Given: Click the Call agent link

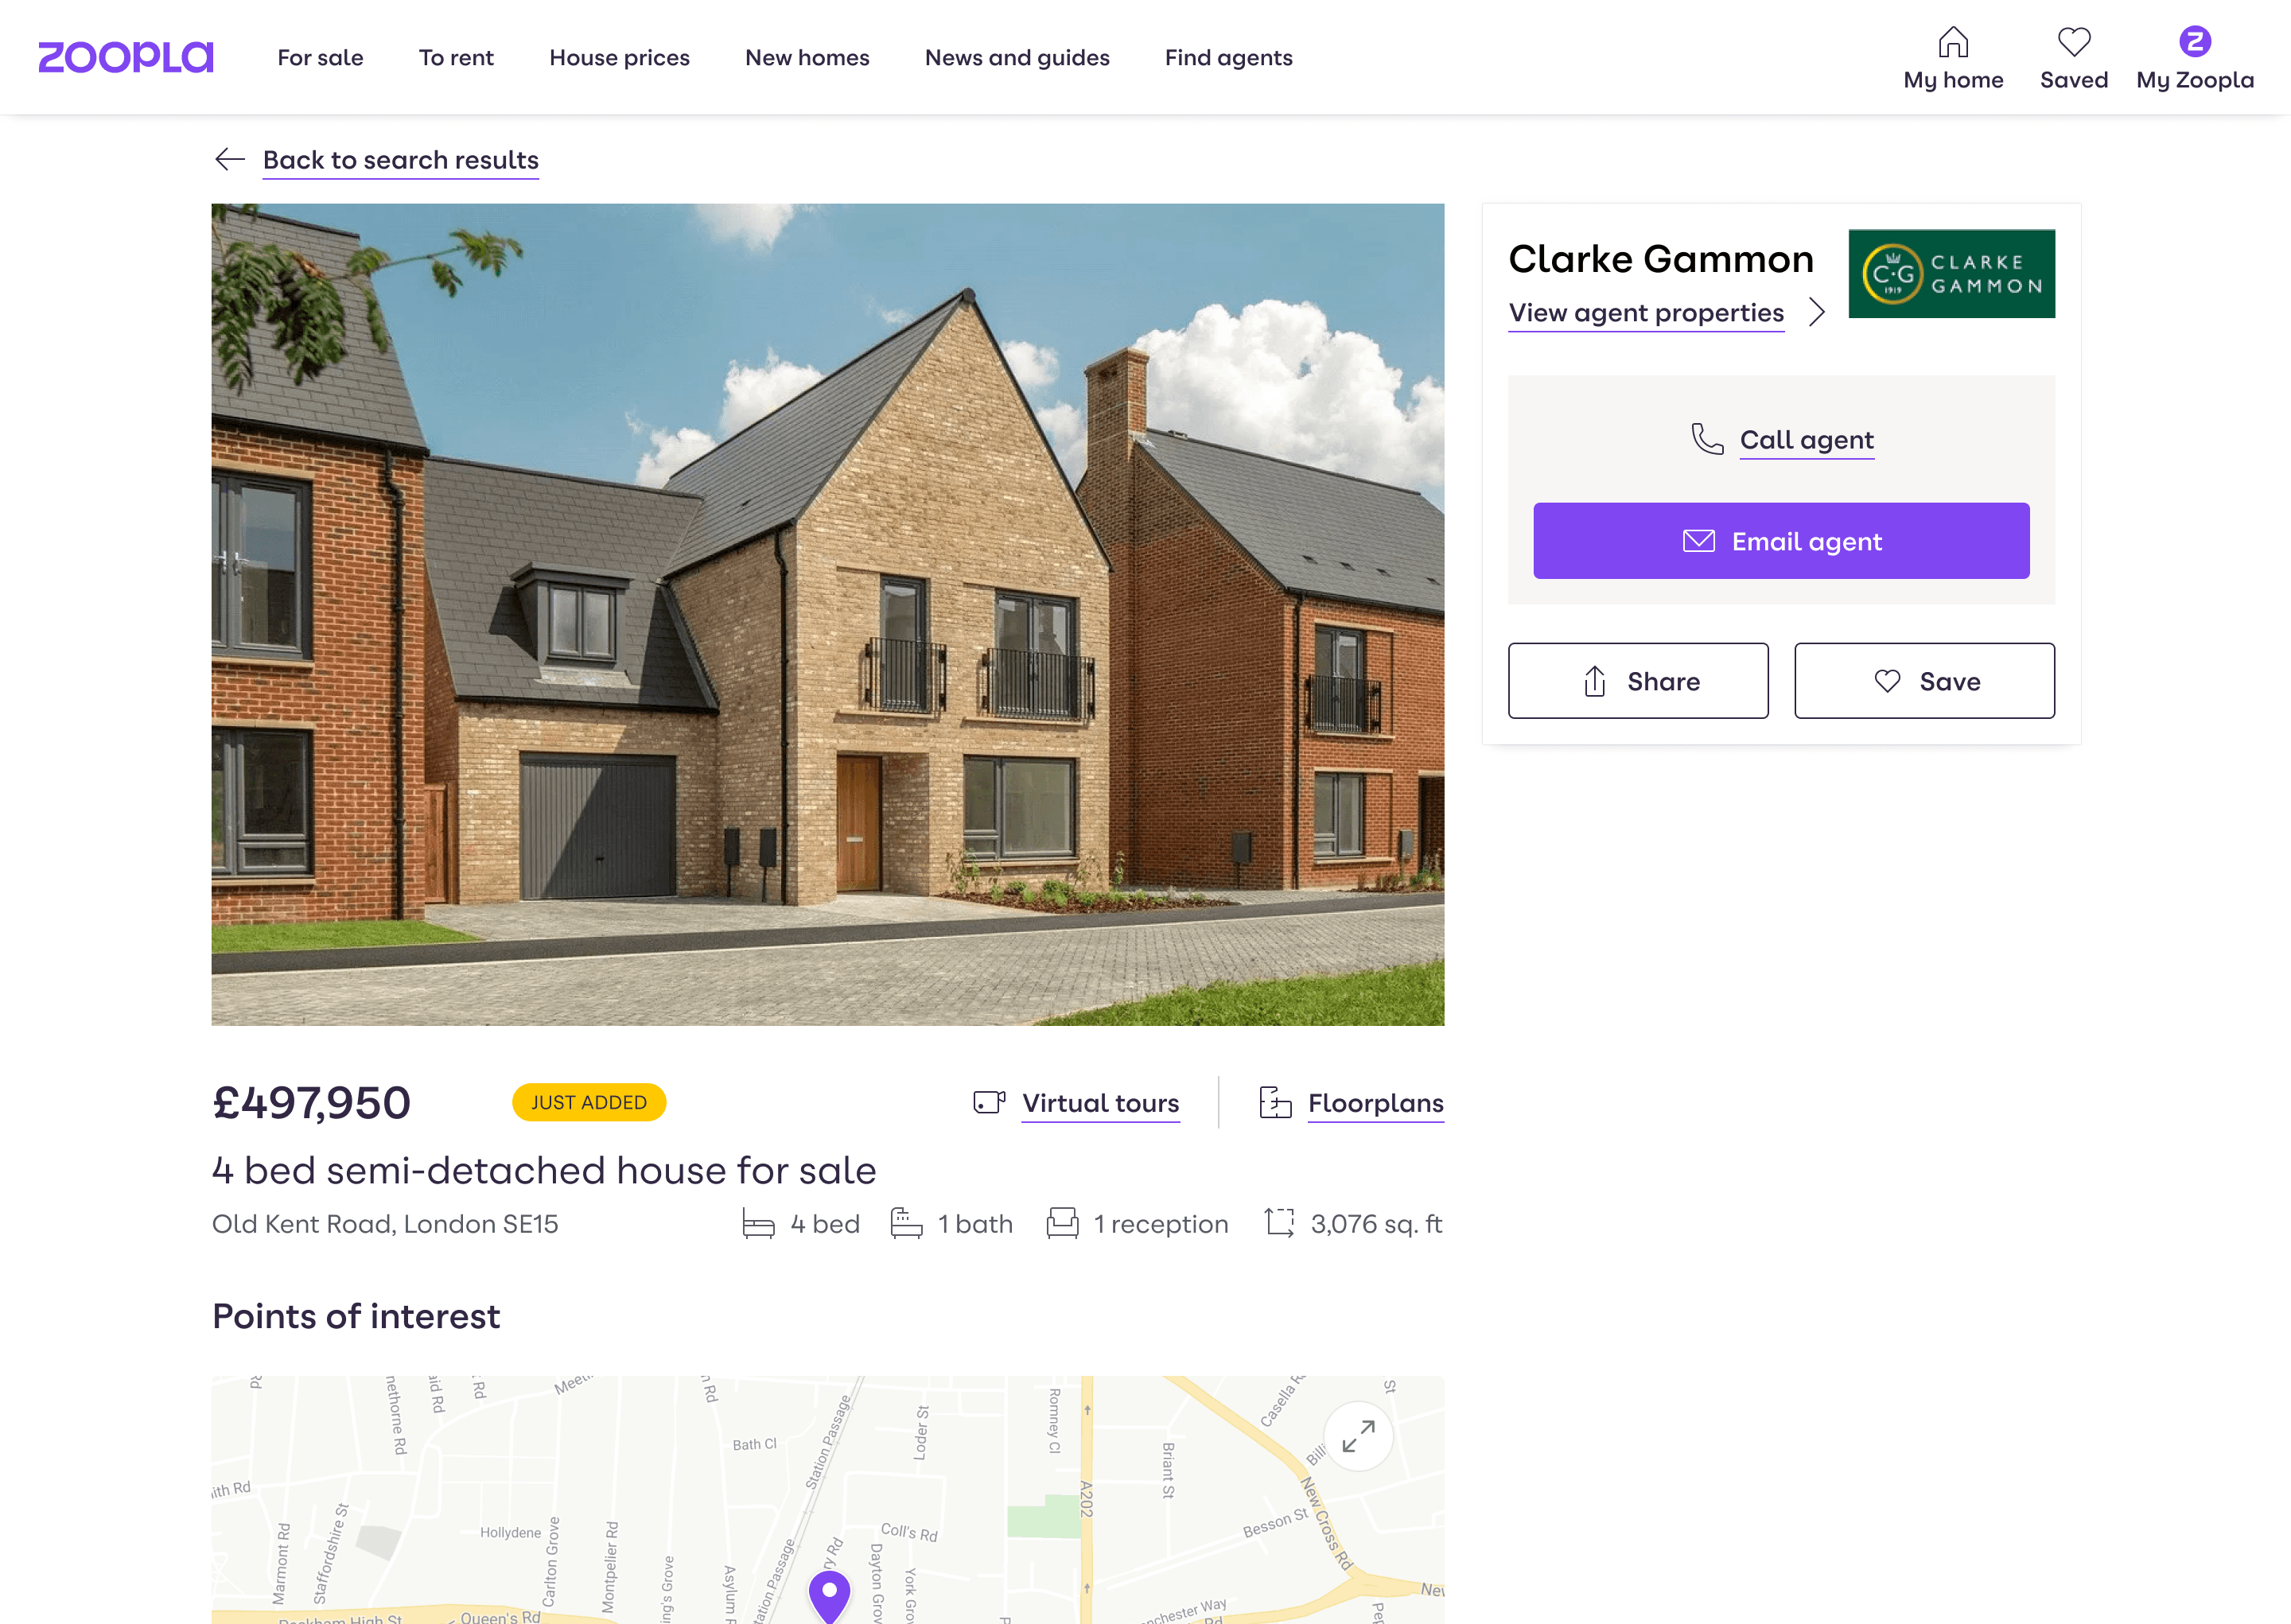Looking at the screenshot, I should [1806, 440].
